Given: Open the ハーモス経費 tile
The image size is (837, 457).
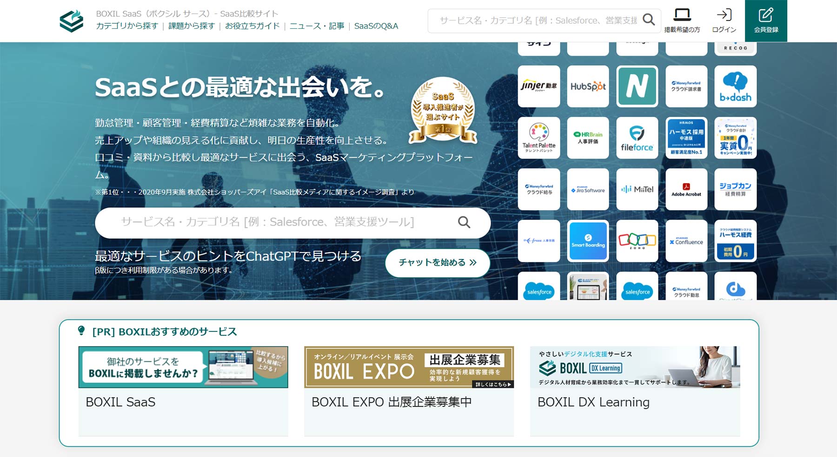Looking at the screenshot, I should (736, 241).
